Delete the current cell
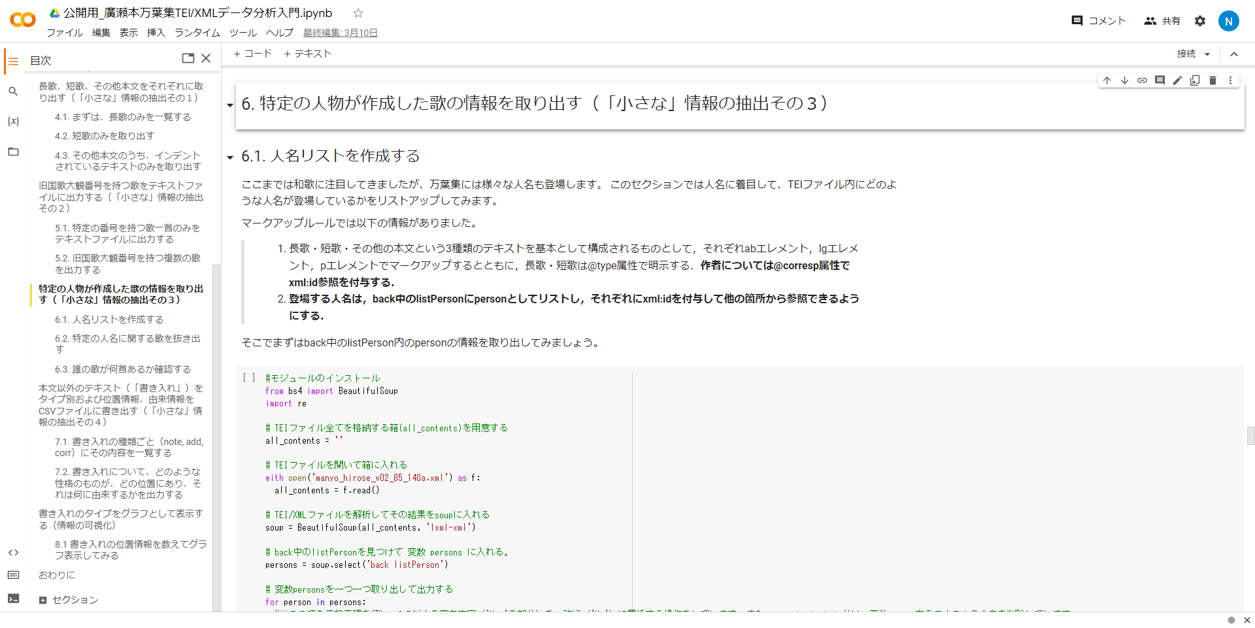Viewport: 1255px width, 628px height. 1213,80
